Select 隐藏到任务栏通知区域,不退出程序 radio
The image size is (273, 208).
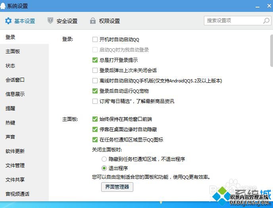(x=104, y=159)
